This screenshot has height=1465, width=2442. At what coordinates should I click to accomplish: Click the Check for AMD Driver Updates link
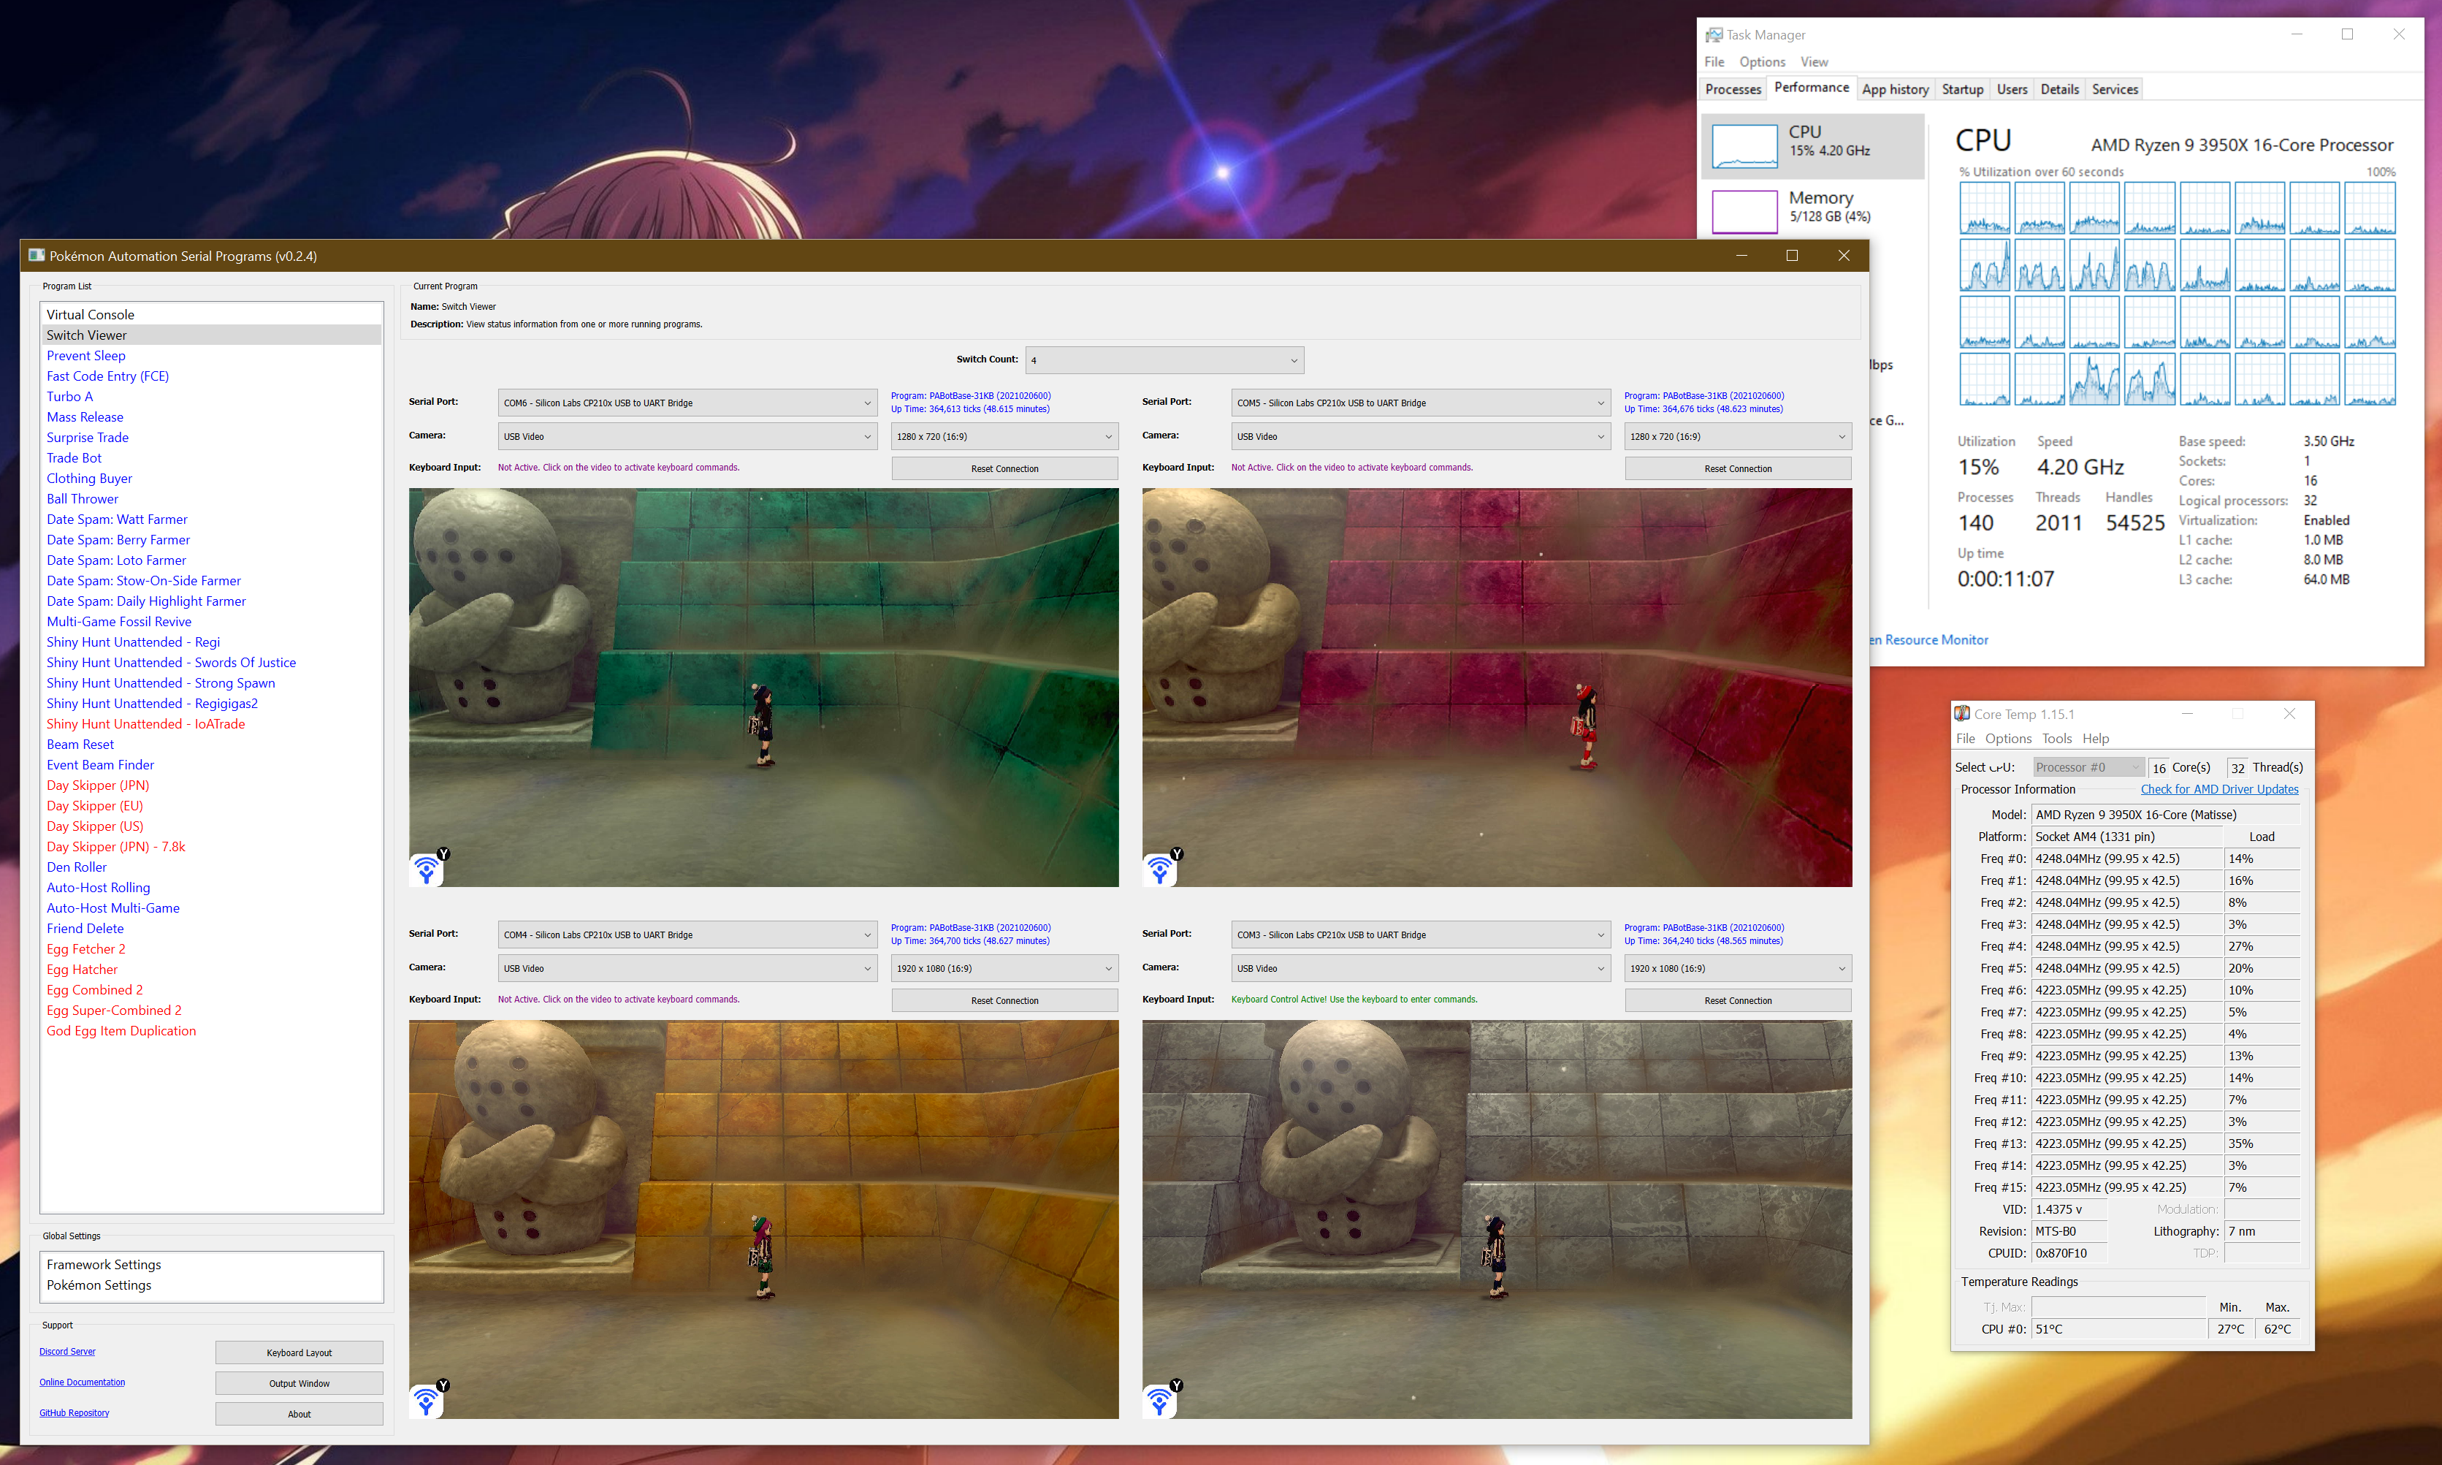pos(2219,789)
